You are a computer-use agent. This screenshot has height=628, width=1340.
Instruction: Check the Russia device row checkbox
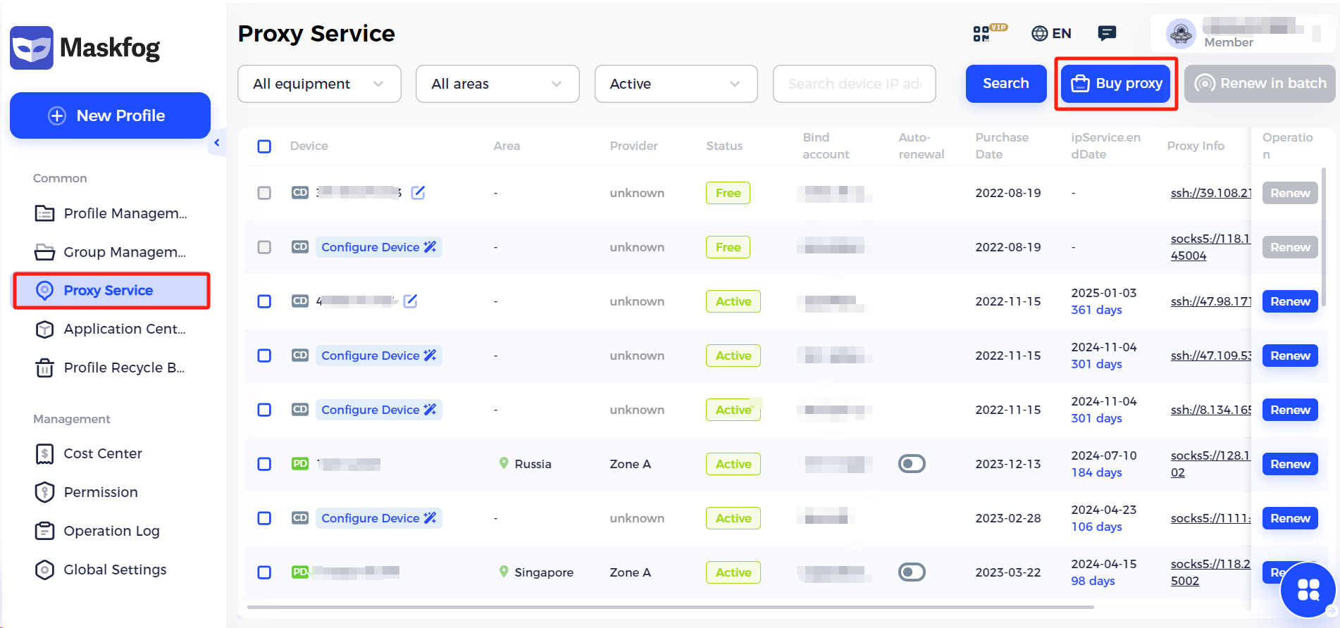264,464
